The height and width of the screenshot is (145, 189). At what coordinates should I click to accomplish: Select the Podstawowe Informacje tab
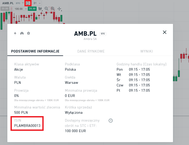[x=35, y=51]
